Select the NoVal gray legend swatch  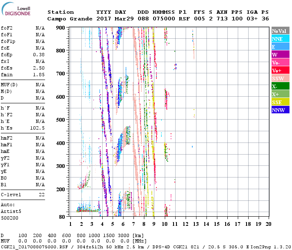[280, 31]
